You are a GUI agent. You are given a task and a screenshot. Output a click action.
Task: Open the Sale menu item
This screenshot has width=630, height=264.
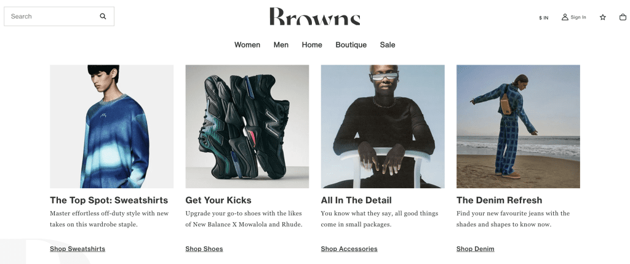pyautogui.click(x=388, y=45)
